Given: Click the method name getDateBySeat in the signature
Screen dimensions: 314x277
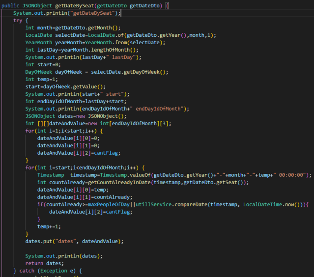Looking at the screenshot, I should [75, 6].
